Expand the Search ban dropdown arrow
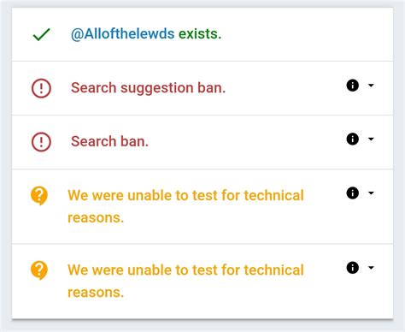Viewport: 405px width, 332px height. click(x=371, y=139)
